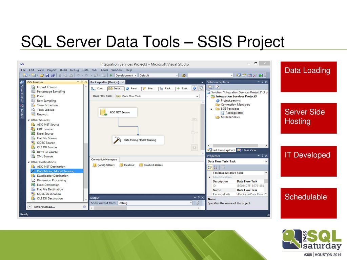Switch to the Control Flow designer tab

pyautogui.click(x=99, y=88)
